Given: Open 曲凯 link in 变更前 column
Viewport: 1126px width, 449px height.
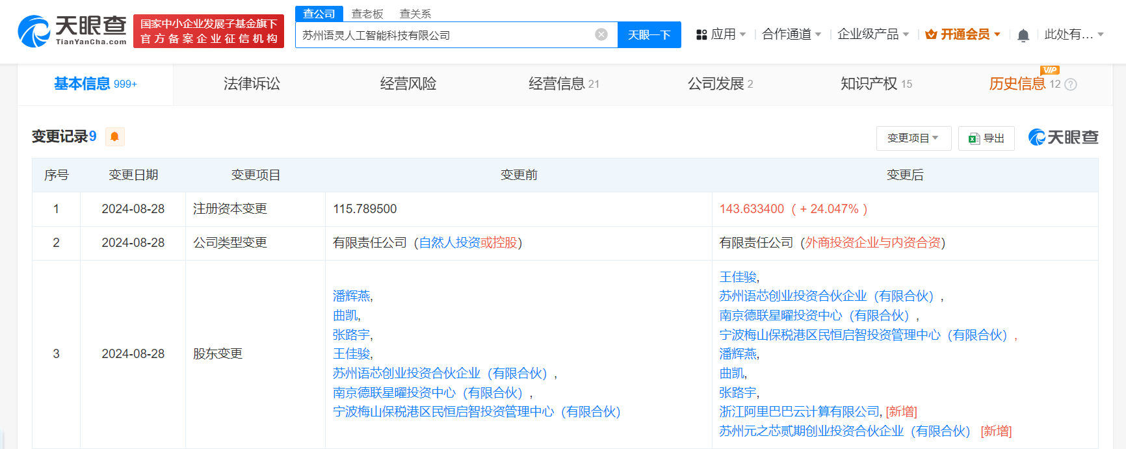Looking at the screenshot, I should 345,316.
